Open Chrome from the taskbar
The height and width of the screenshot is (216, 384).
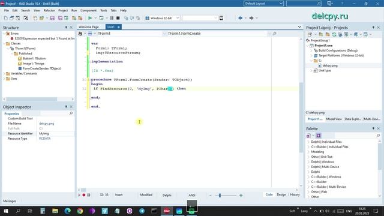(x=80, y=211)
